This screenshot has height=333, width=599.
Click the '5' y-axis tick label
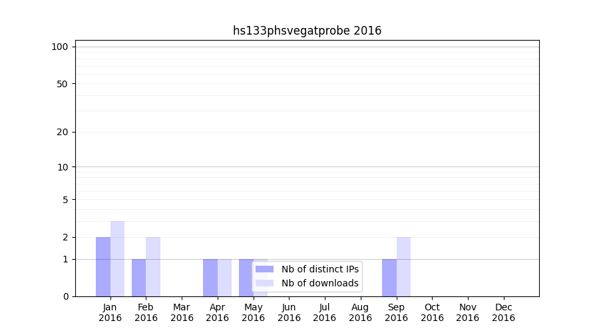point(65,199)
